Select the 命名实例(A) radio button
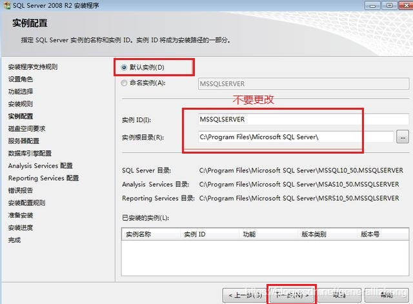This screenshot has height=304, width=413. pyautogui.click(x=124, y=83)
